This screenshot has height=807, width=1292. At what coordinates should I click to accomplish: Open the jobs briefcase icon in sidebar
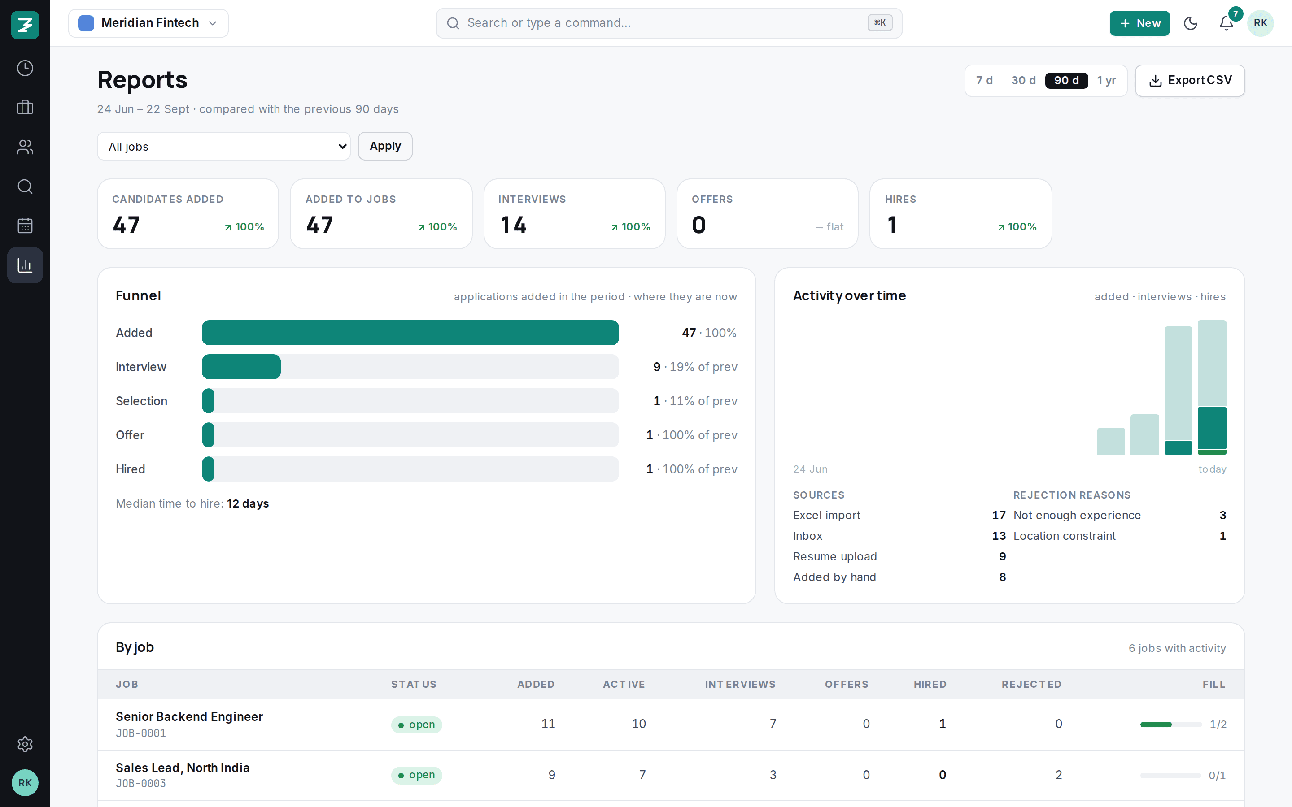[x=25, y=107]
